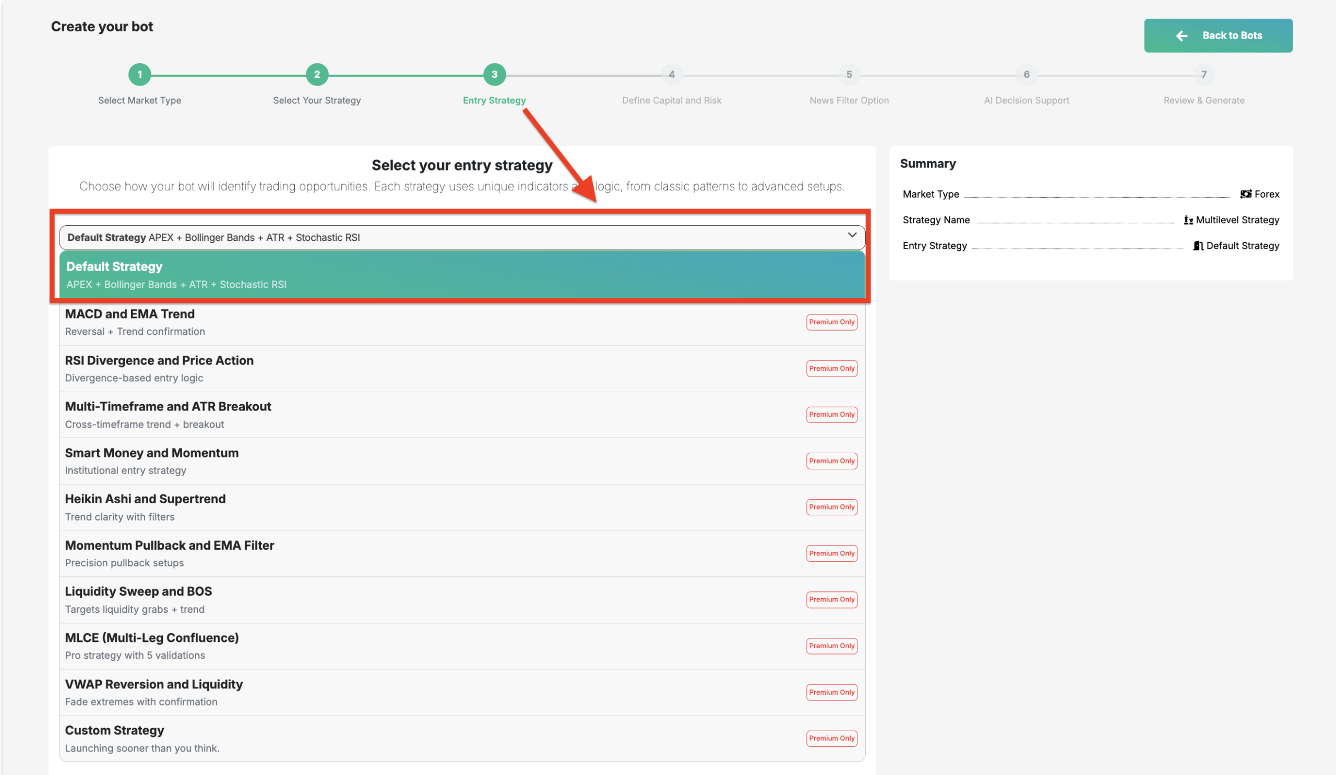1336x775 pixels.
Task: Click Premium Only badge on Smart Money row
Action: (x=831, y=461)
